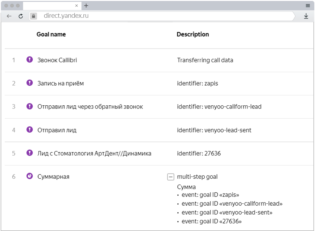Click the Goal name column header
This screenshot has width=315, height=231.
coord(51,35)
